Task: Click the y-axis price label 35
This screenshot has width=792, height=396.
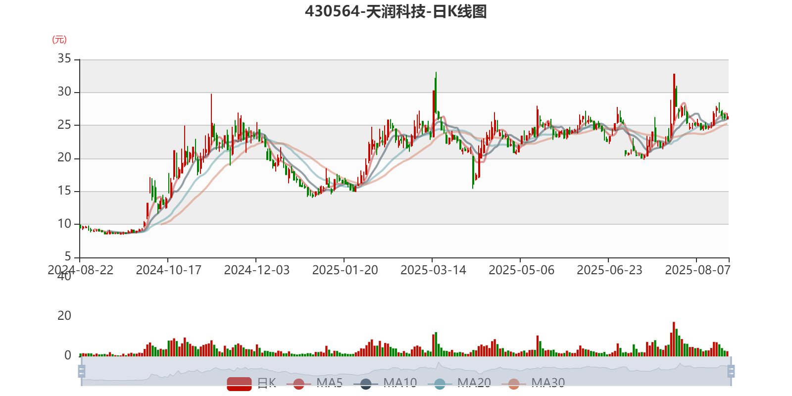Action: 64,59
